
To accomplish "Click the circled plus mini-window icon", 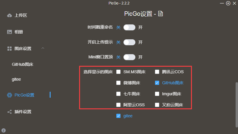I will tap(228, 3).
